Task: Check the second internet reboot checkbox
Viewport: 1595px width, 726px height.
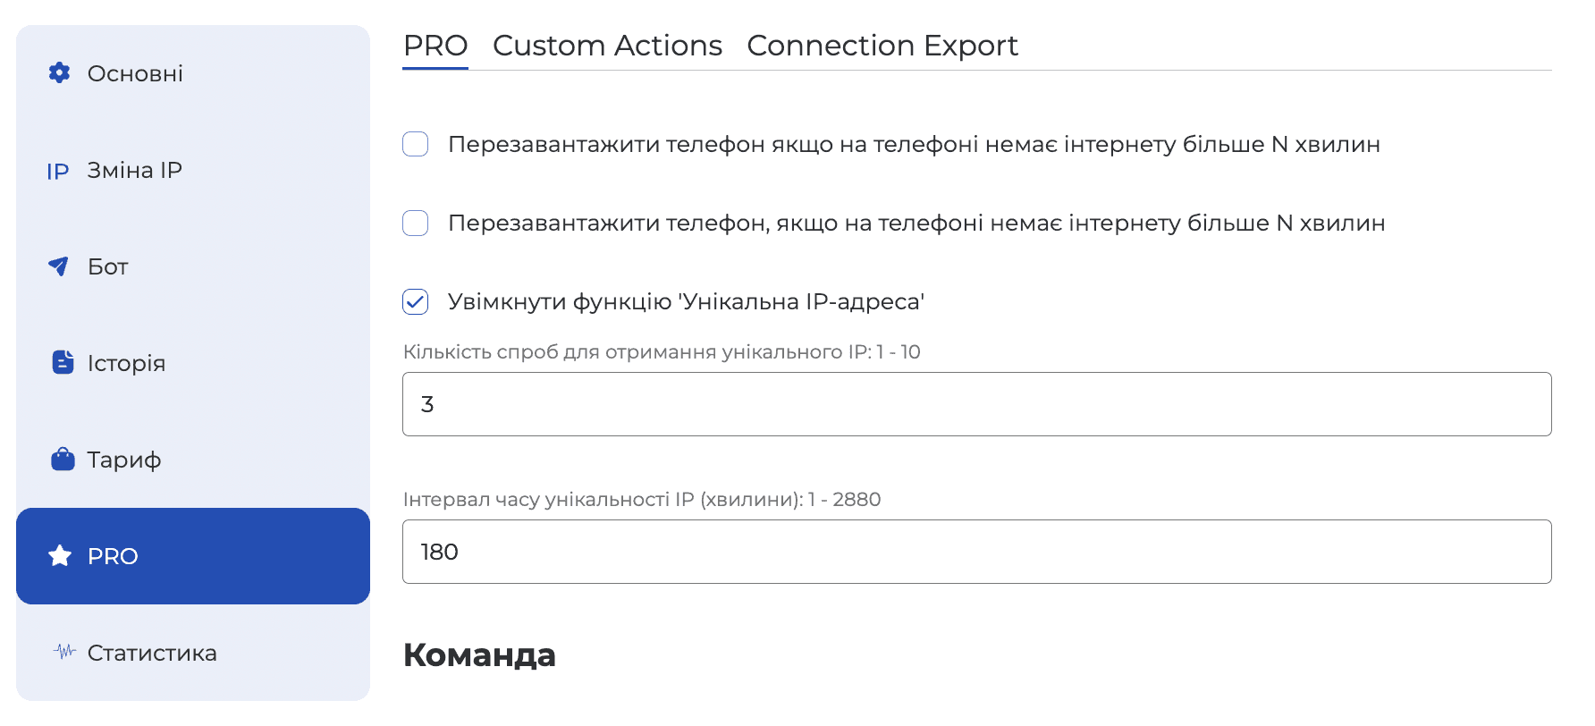Action: [415, 223]
